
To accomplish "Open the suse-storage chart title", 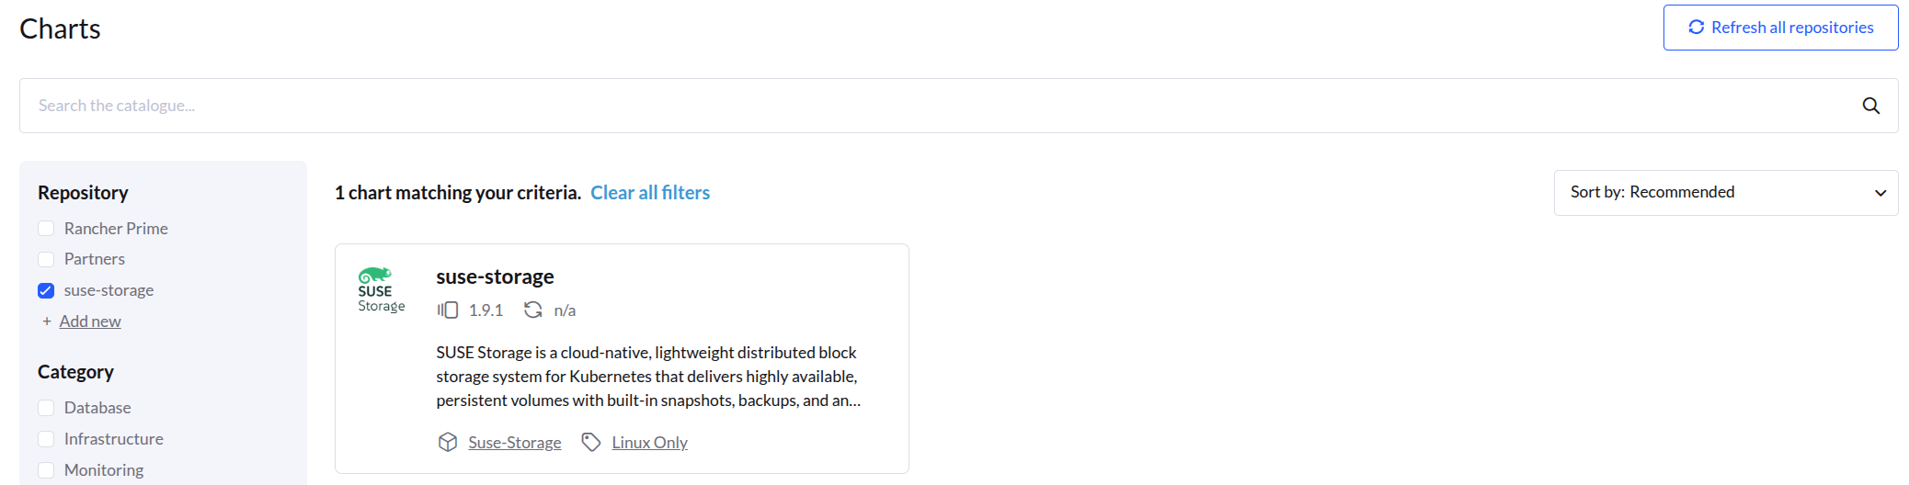I will 495,276.
